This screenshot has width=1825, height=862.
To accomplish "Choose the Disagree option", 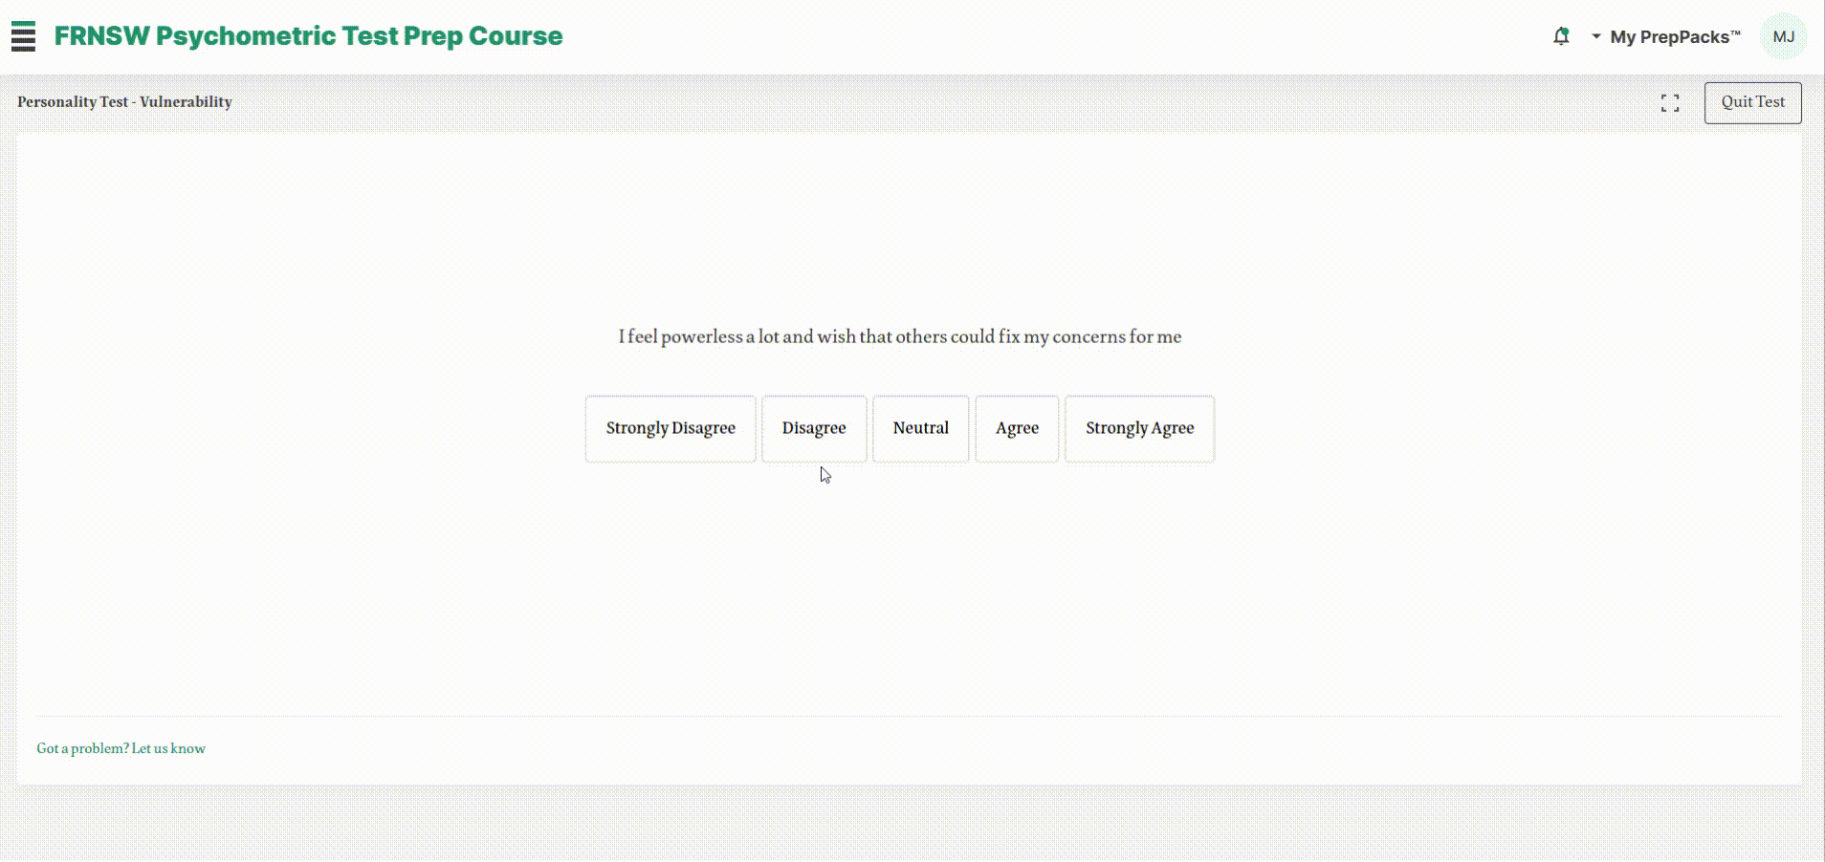I will 814,429.
